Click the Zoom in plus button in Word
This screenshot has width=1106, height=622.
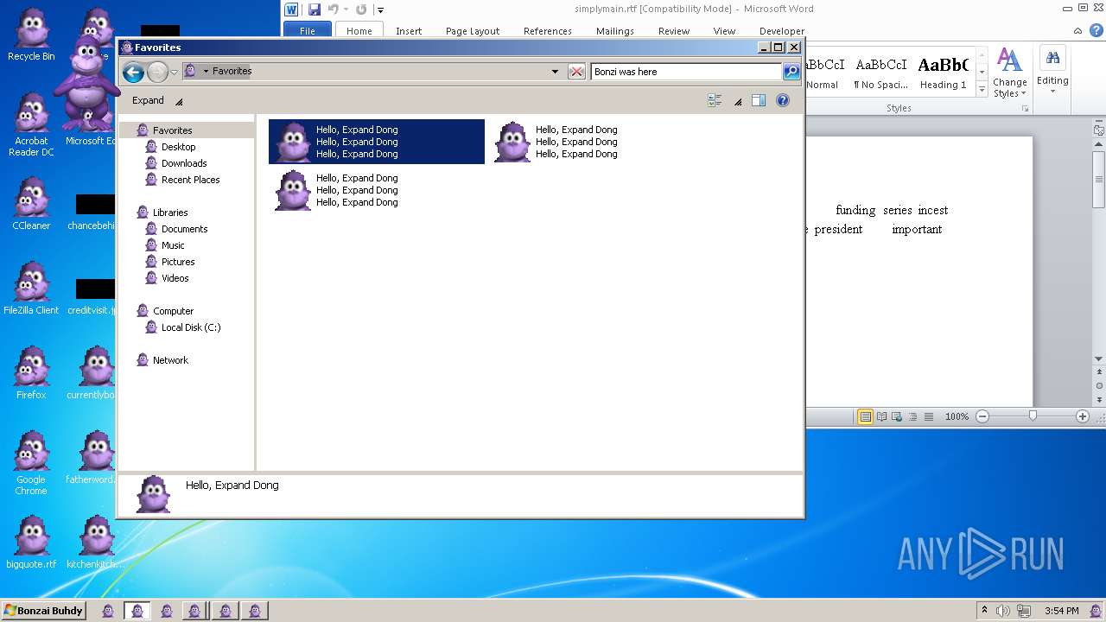pyautogui.click(x=1083, y=416)
